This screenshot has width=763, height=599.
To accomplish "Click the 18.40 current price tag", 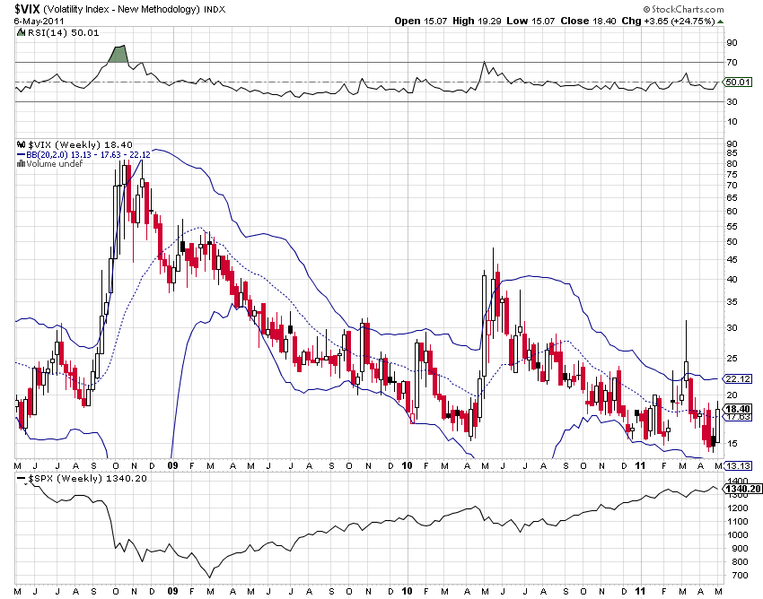I will pyautogui.click(x=736, y=408).
